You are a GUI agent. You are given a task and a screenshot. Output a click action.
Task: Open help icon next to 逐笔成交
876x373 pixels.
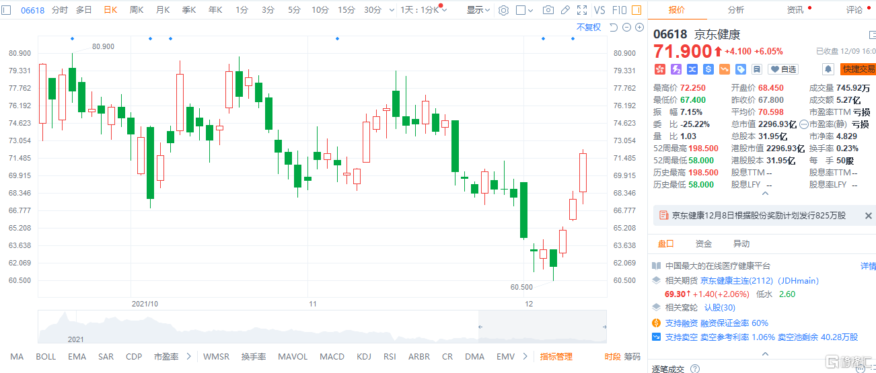[x=695, y=369]
